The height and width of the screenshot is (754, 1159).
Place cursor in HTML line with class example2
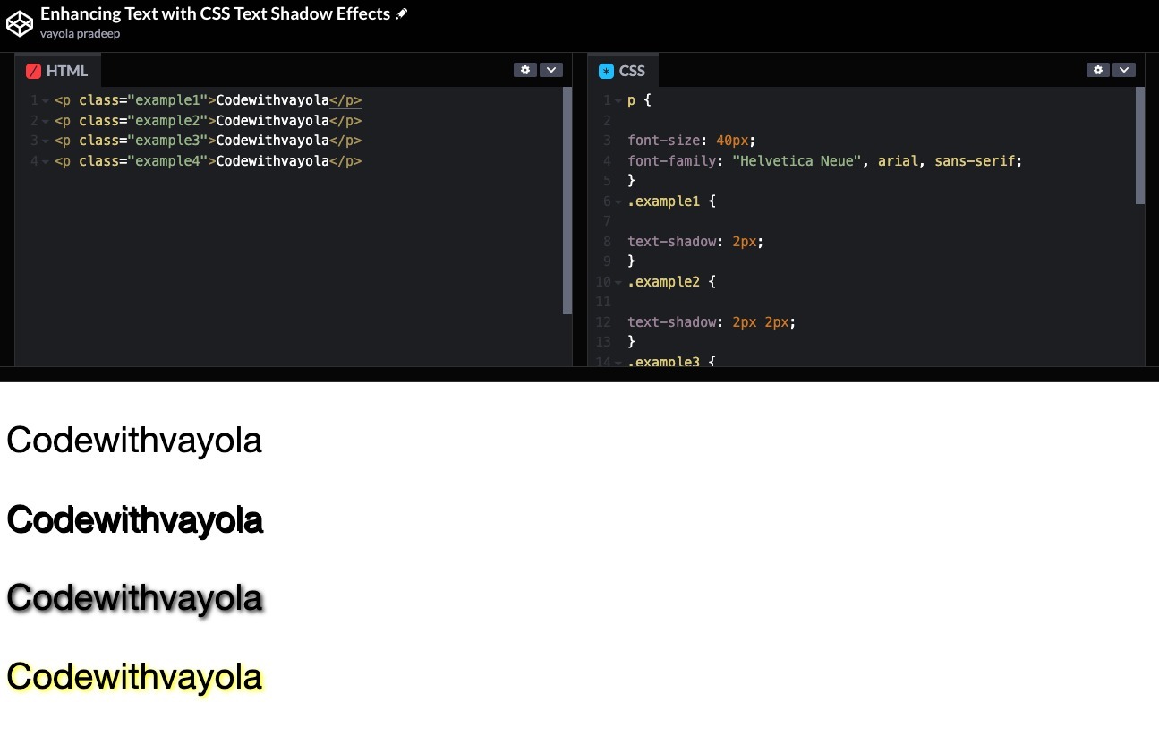208,121
